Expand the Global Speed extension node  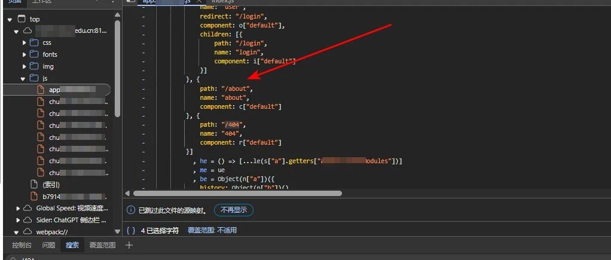18,209
